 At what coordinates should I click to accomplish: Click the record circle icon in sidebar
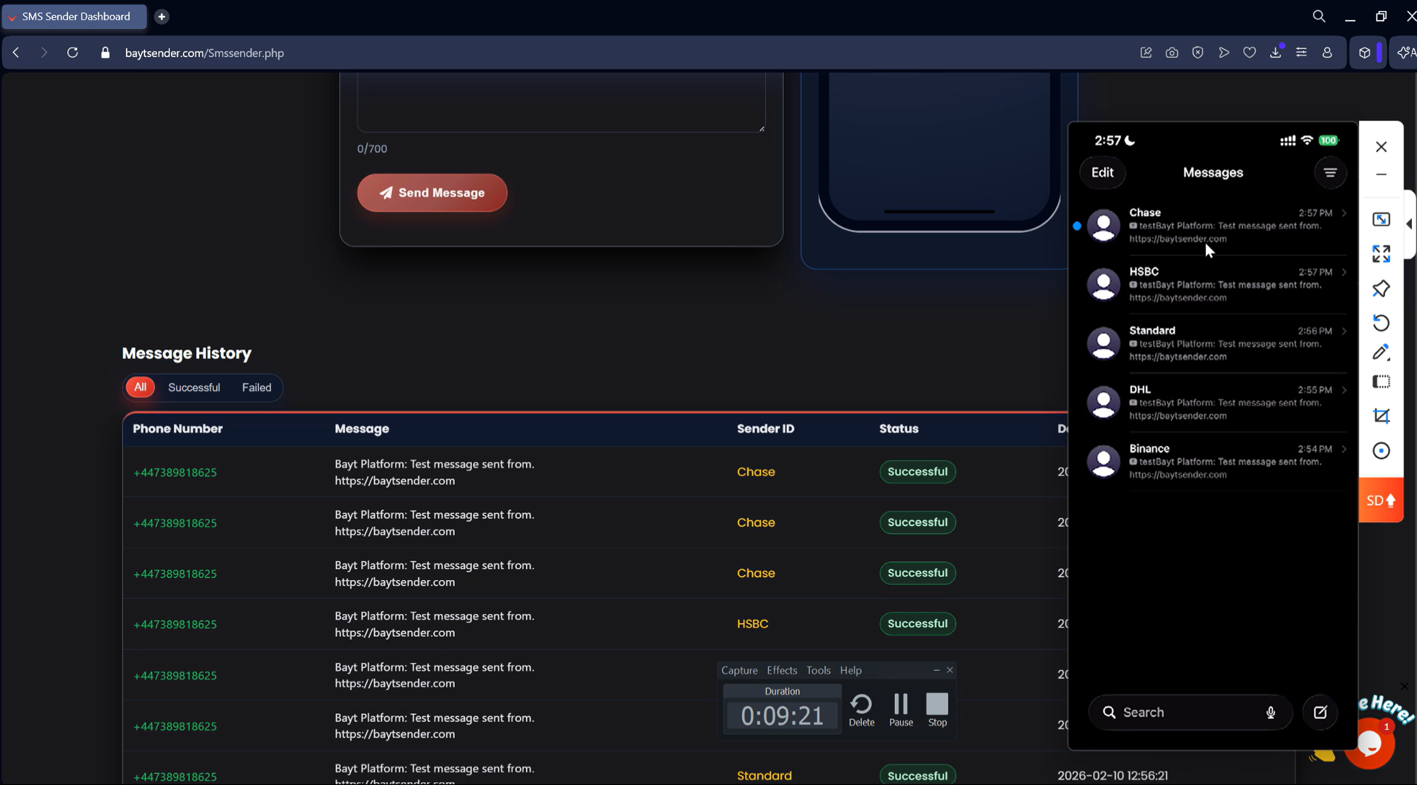coord(1381,451)
